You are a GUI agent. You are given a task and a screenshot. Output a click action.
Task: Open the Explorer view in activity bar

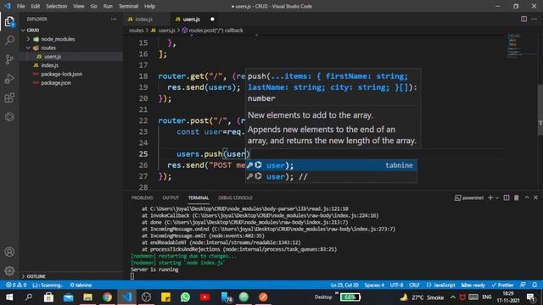click(9, 22)
